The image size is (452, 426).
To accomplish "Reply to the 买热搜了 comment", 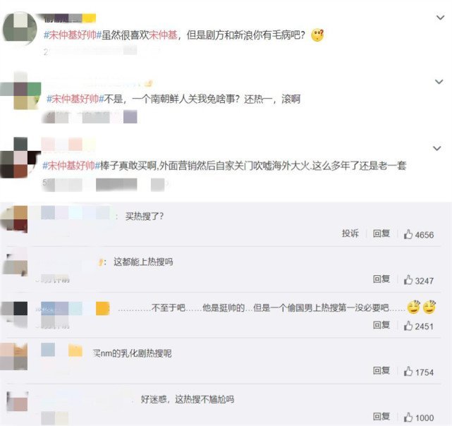I will (381, 233).
